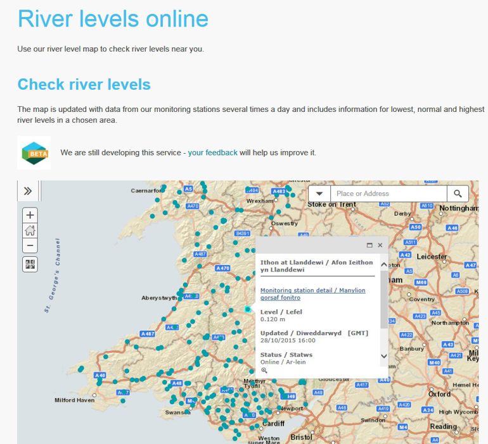Expand the side panel with double chevron
488x444 pixels.
[28, 191]
